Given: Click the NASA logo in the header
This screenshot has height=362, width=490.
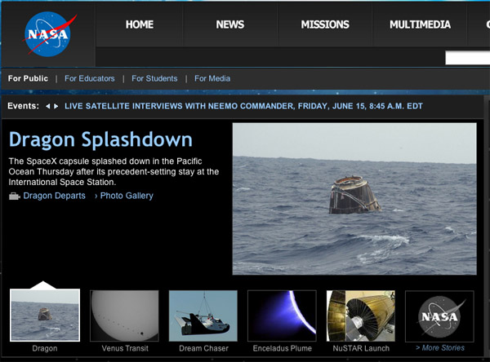Looking at the screenshot, I should [49, 34].
